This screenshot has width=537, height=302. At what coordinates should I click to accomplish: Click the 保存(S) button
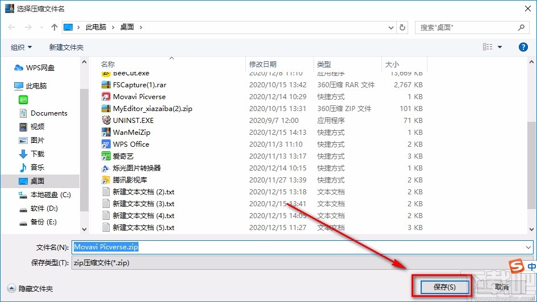444,287
